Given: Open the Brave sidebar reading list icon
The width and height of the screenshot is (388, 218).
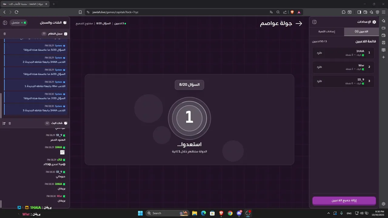Looking at the screenshot, I should (x=383, y=50).
